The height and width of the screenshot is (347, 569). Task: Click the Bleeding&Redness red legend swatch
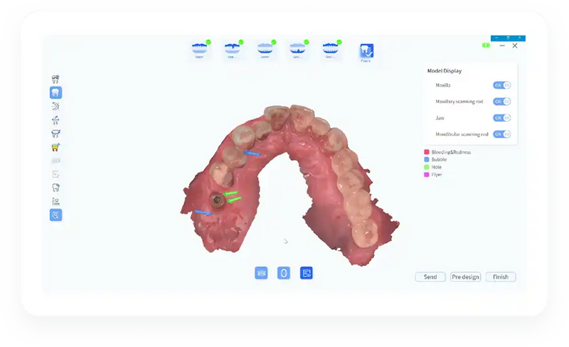click(x=427, y=152)
